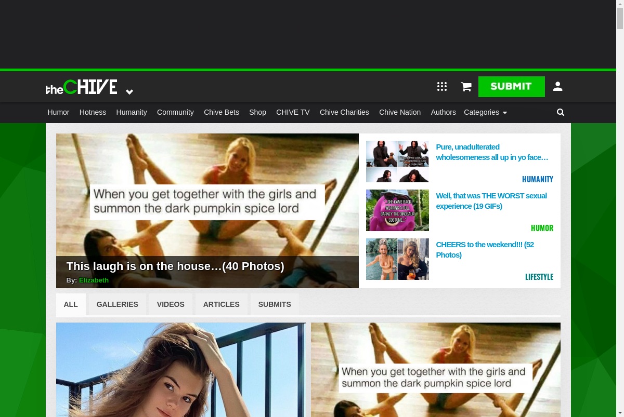
Task: Click the theCHIVE logo
Action: tap(81, 87)
